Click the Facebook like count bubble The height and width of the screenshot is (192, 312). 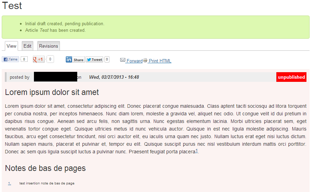pyautogui.click(x=24, y=59)
